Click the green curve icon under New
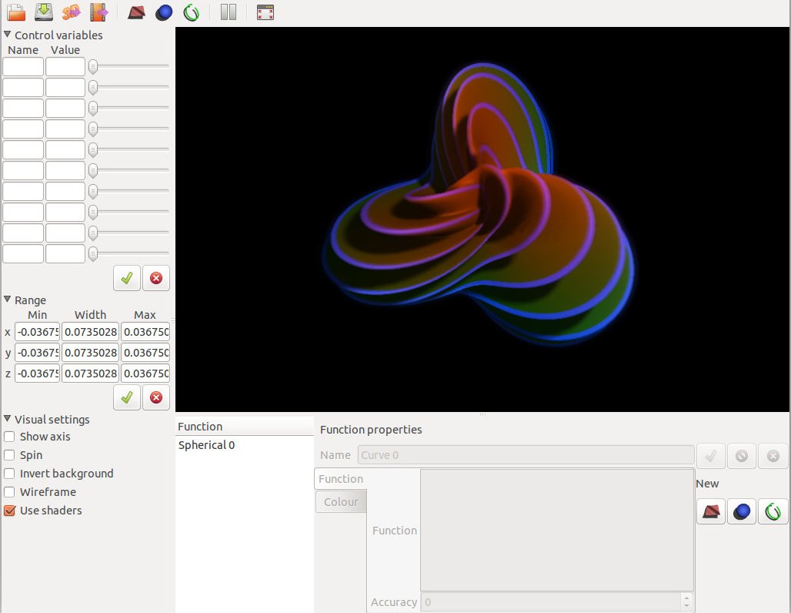 (773, 511)
